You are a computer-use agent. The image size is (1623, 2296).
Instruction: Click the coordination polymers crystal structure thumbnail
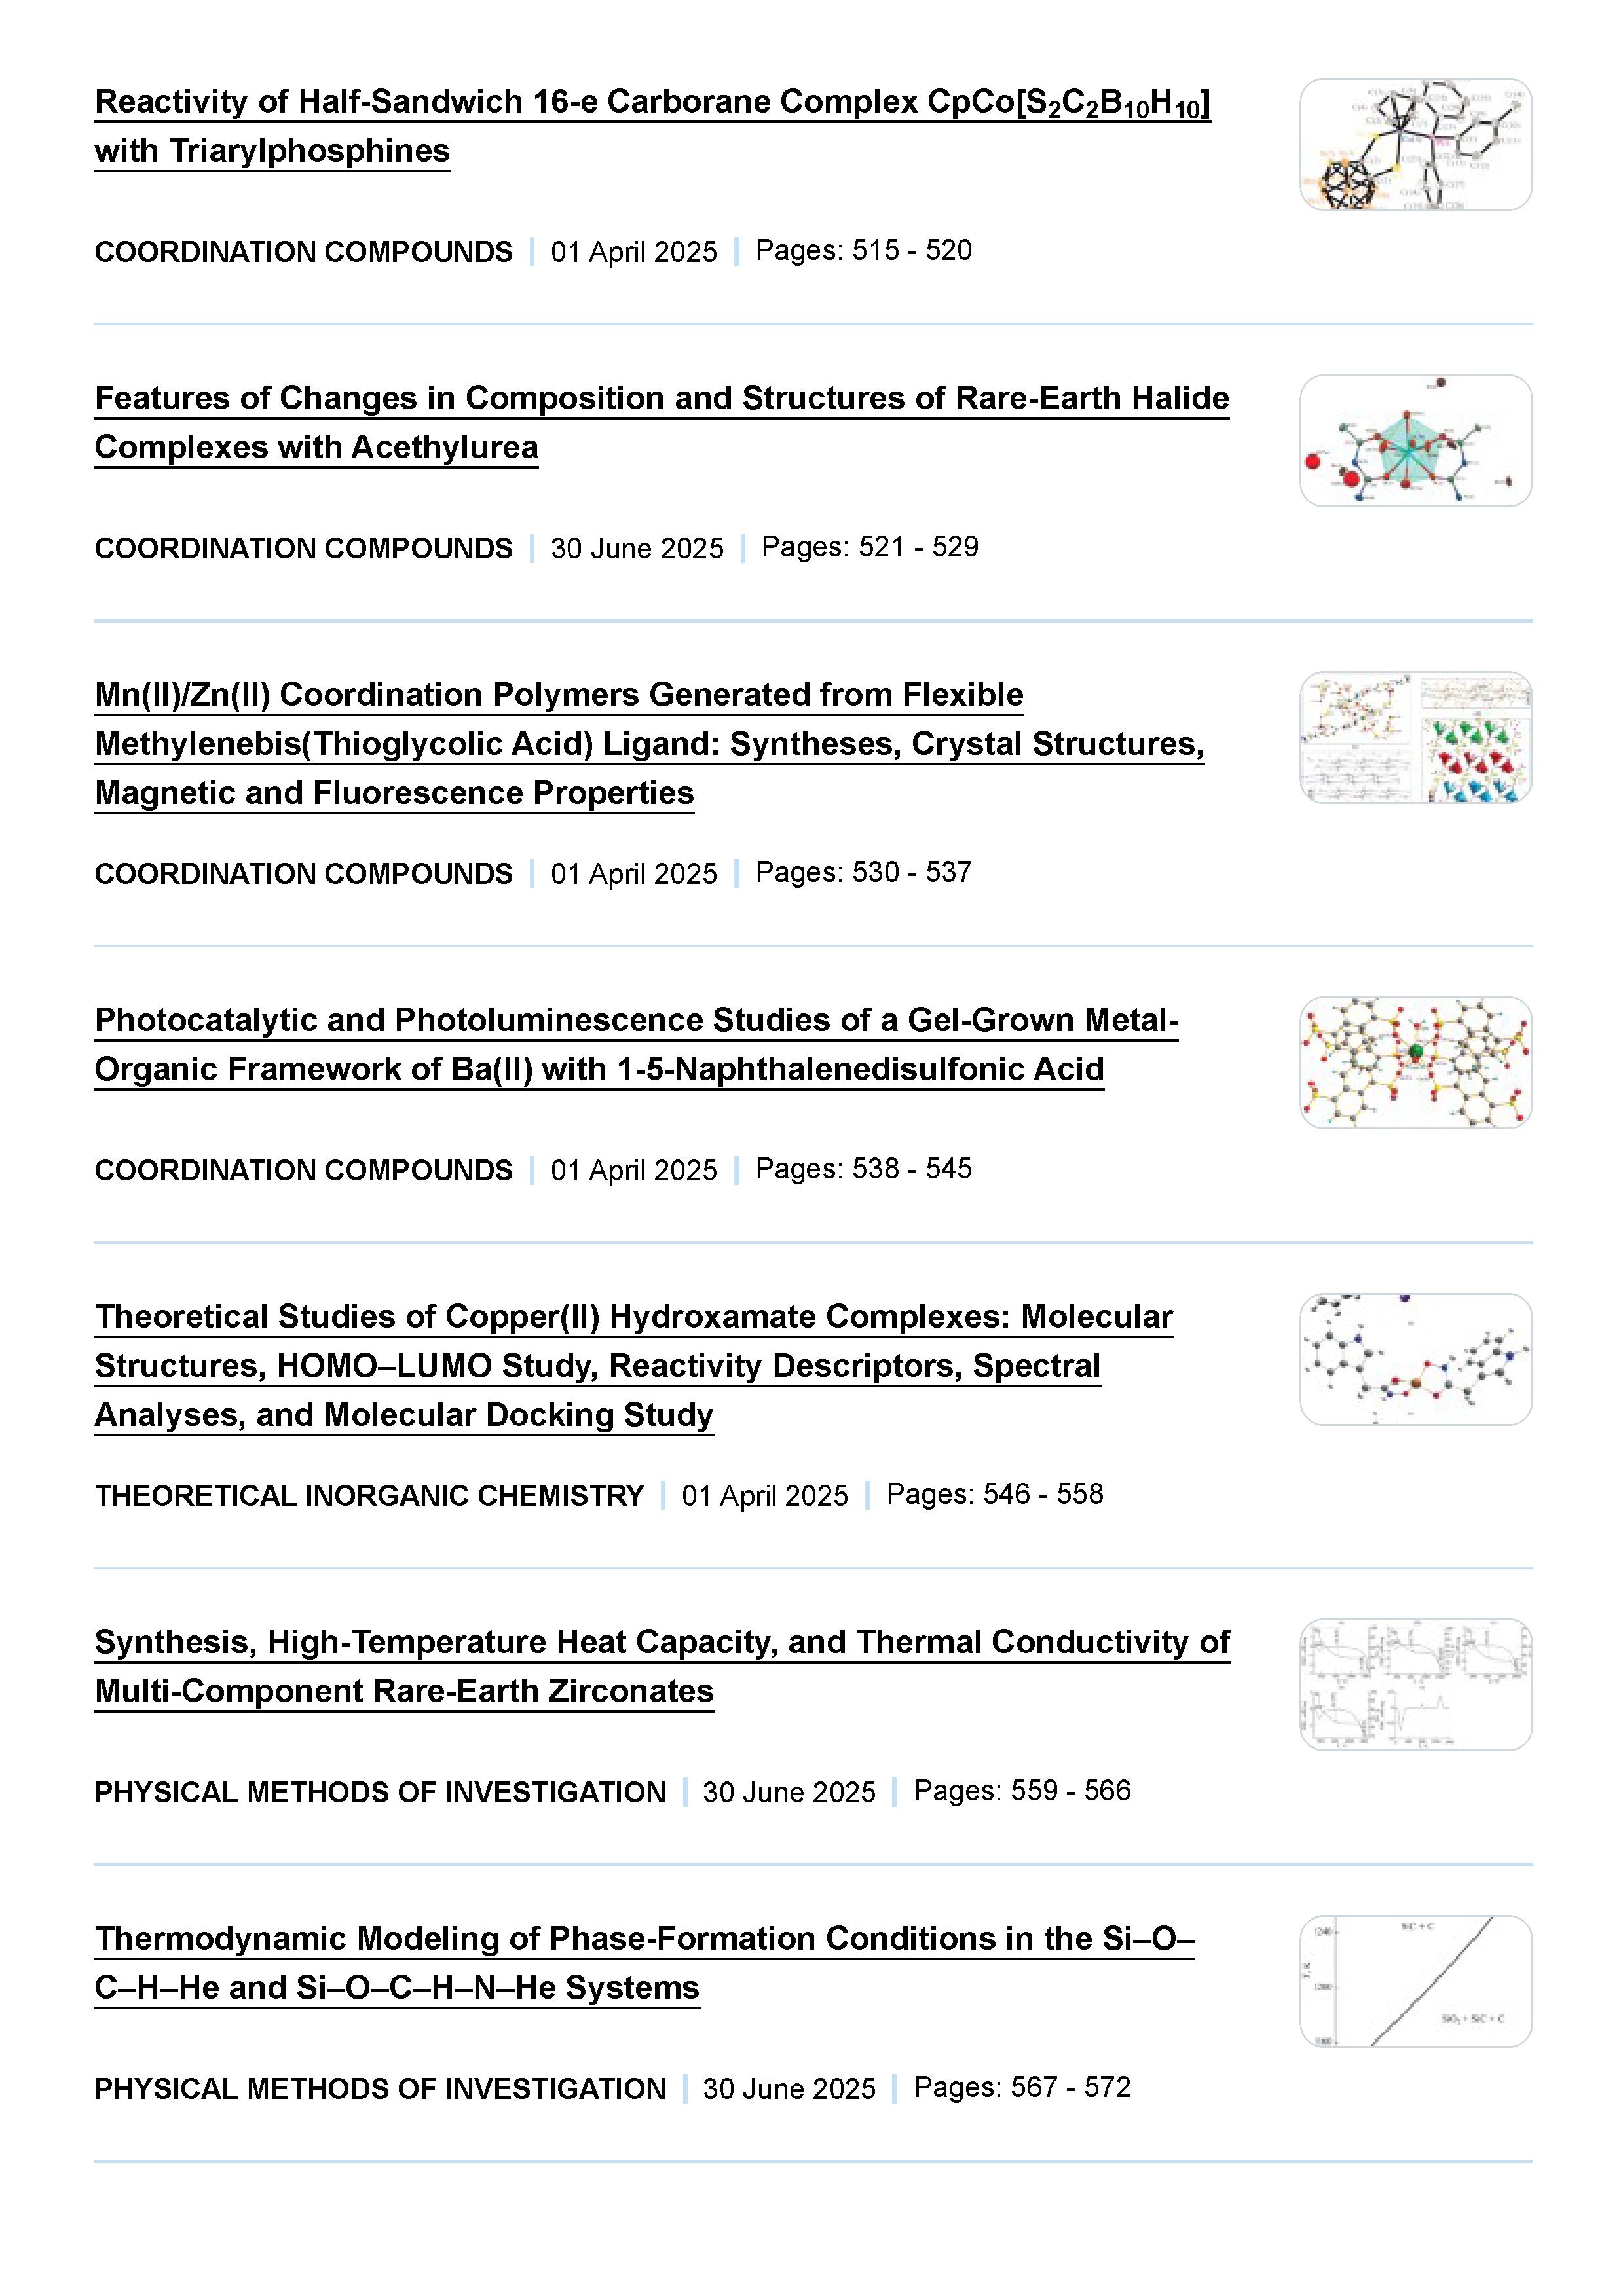[1415, 738]
